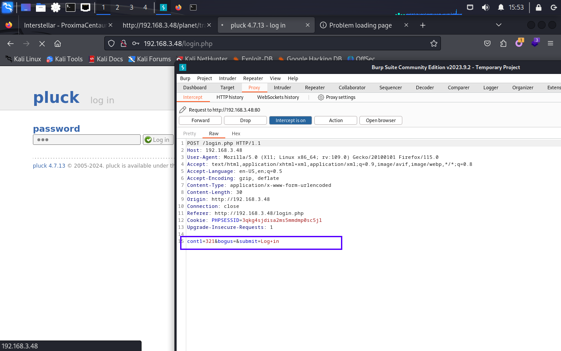This screenshot has width=561, height=351.
Task: Bookmark this page with the star icon
Action: pos(434,43)
